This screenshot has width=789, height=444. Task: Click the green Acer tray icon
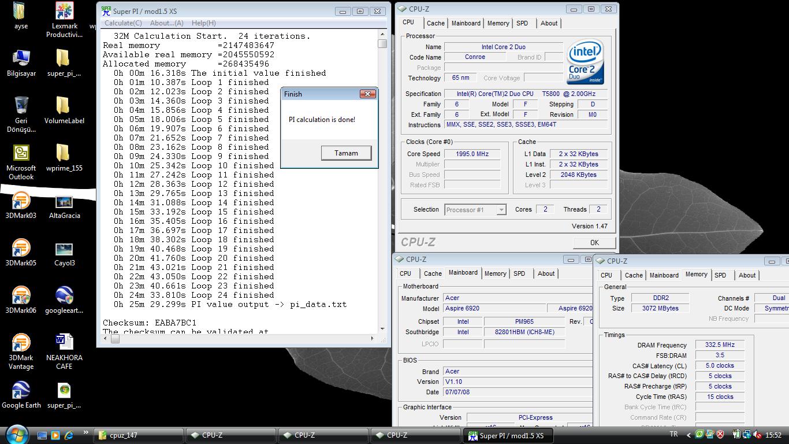699,435
